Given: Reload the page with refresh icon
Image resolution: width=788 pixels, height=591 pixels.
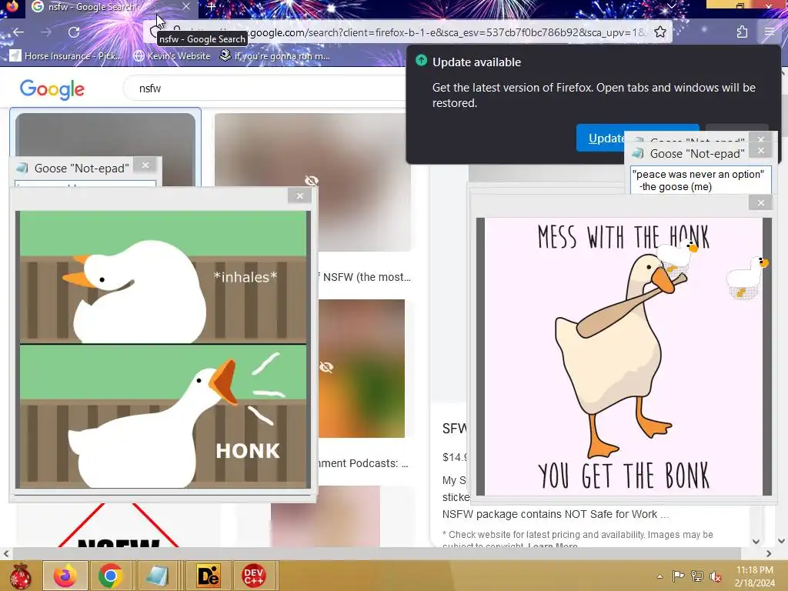Looking at the screenshot, I should click(x=74, y=32).
